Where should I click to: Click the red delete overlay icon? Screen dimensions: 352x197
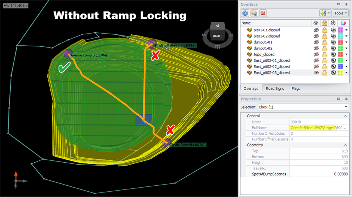[x=263, y=13]
